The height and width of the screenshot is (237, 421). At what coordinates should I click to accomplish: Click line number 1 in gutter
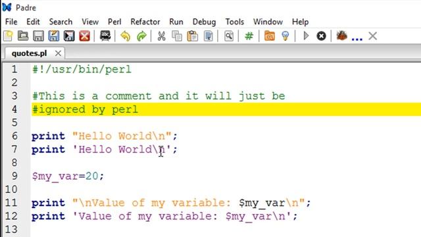(14, 69)
